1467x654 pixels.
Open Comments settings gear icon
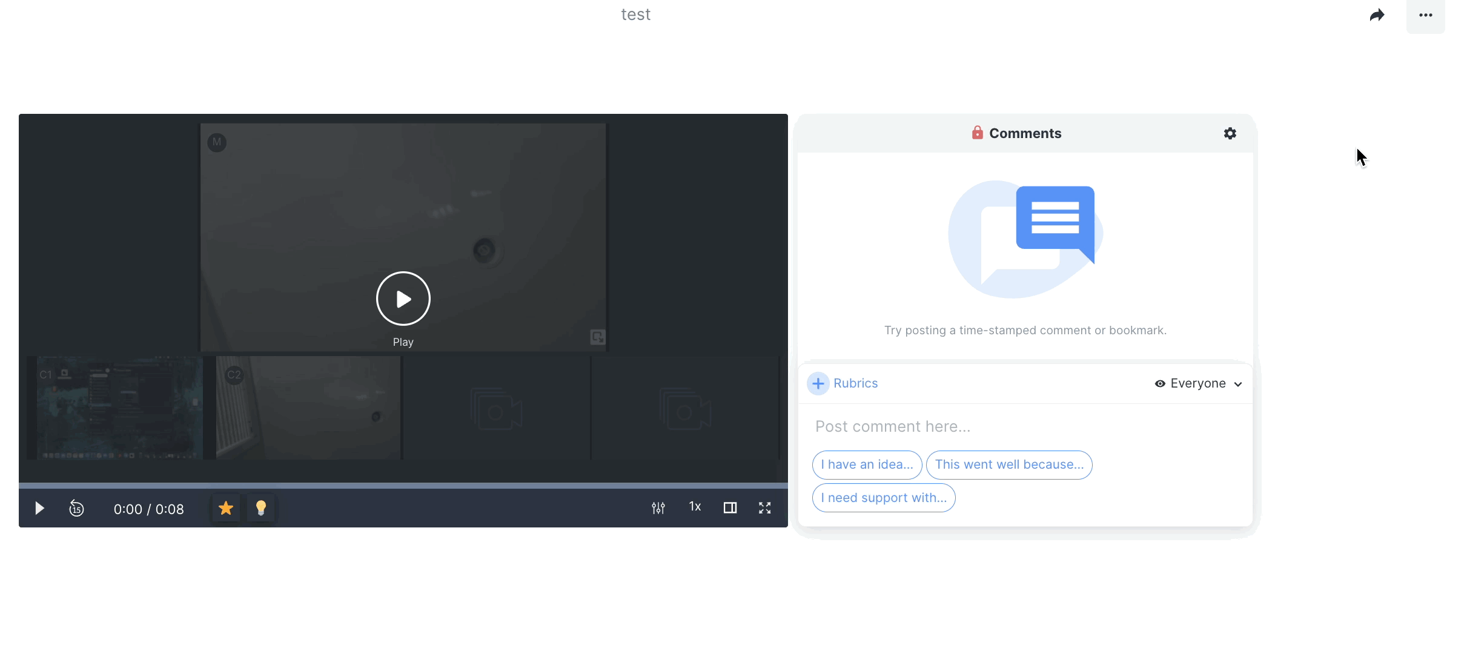pyautogui.click(x=1230, y=133)
